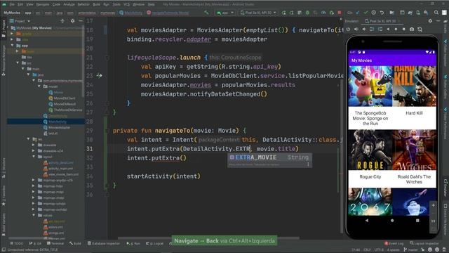This screenshot has height=253, width=449.
Task: Click emulator volume down icon
Action: click(364, 30)
